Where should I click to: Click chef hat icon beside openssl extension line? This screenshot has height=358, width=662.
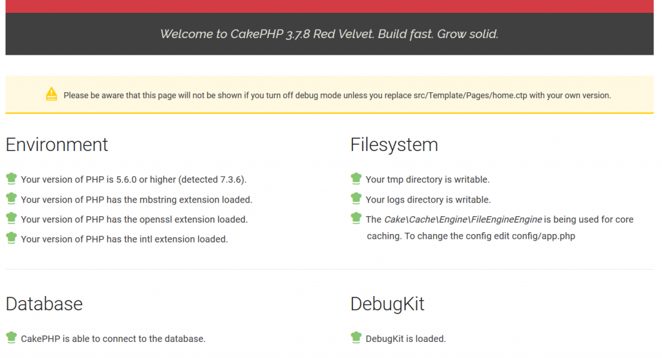click(x=12, y=219)
